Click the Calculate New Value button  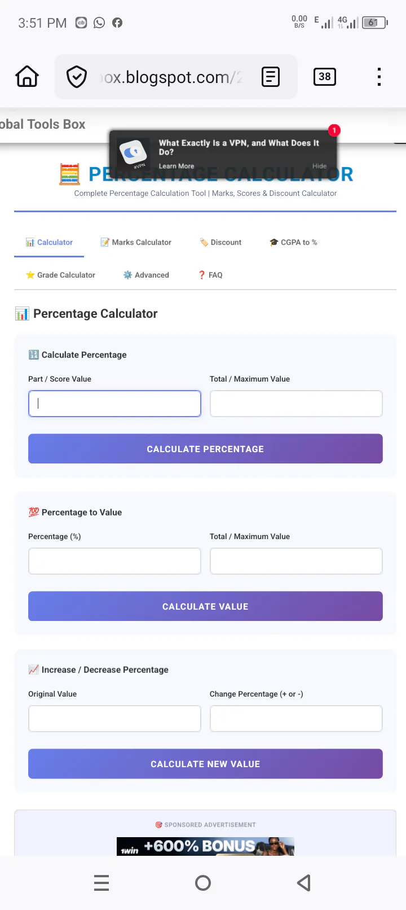(205, 764)
